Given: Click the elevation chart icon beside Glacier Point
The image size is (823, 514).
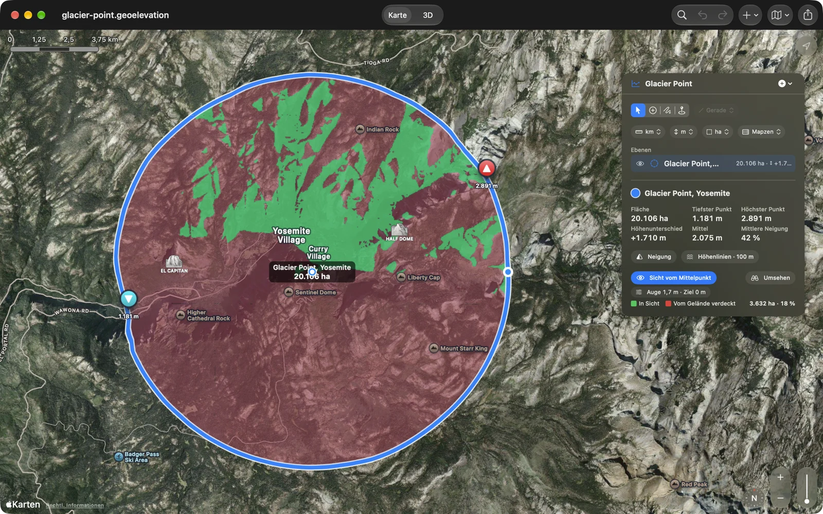Looking at the screenshot, I should [636, 84].
